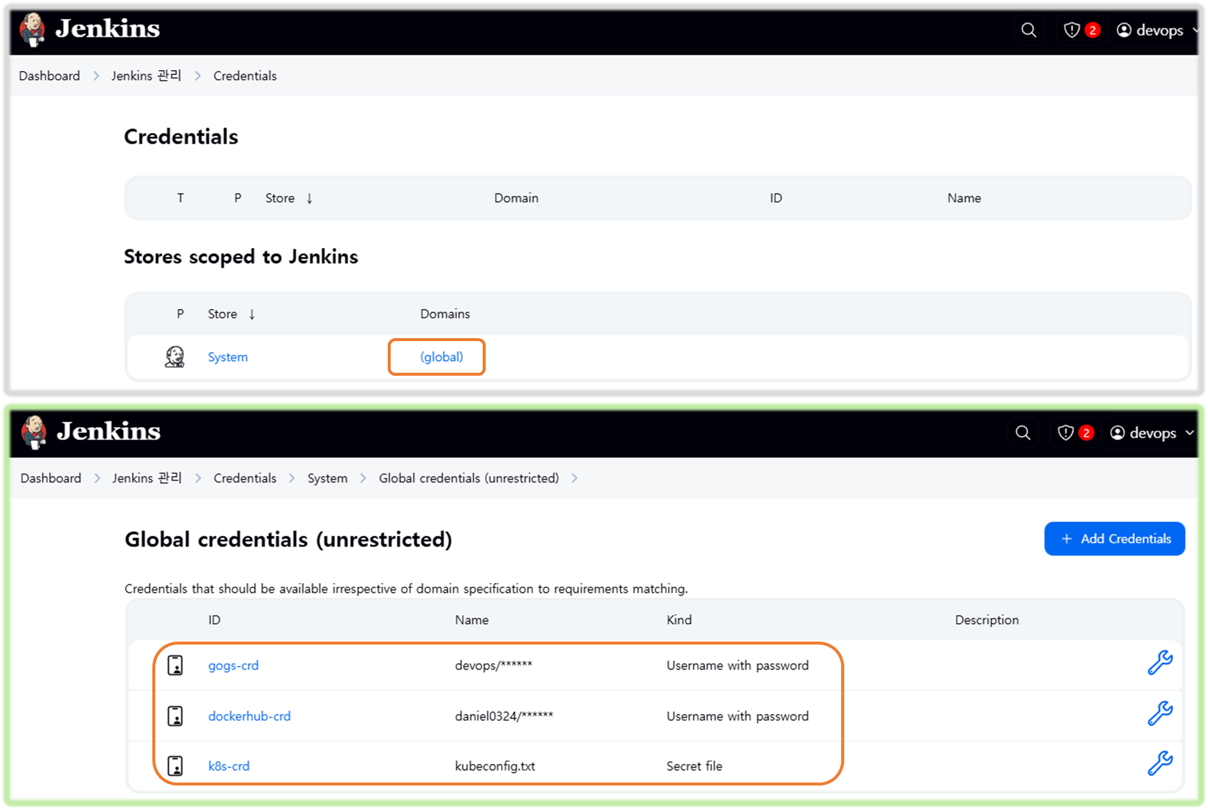
Task: Click the search icon in the top Jenkins header
Action: (x=1028, y=30)
